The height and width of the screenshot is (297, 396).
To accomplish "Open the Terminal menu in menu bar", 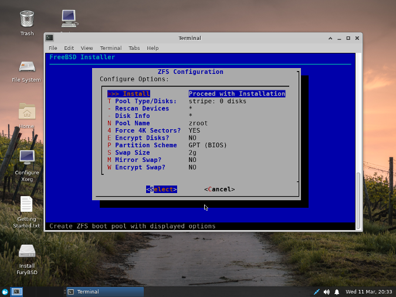I will [110, 48].
